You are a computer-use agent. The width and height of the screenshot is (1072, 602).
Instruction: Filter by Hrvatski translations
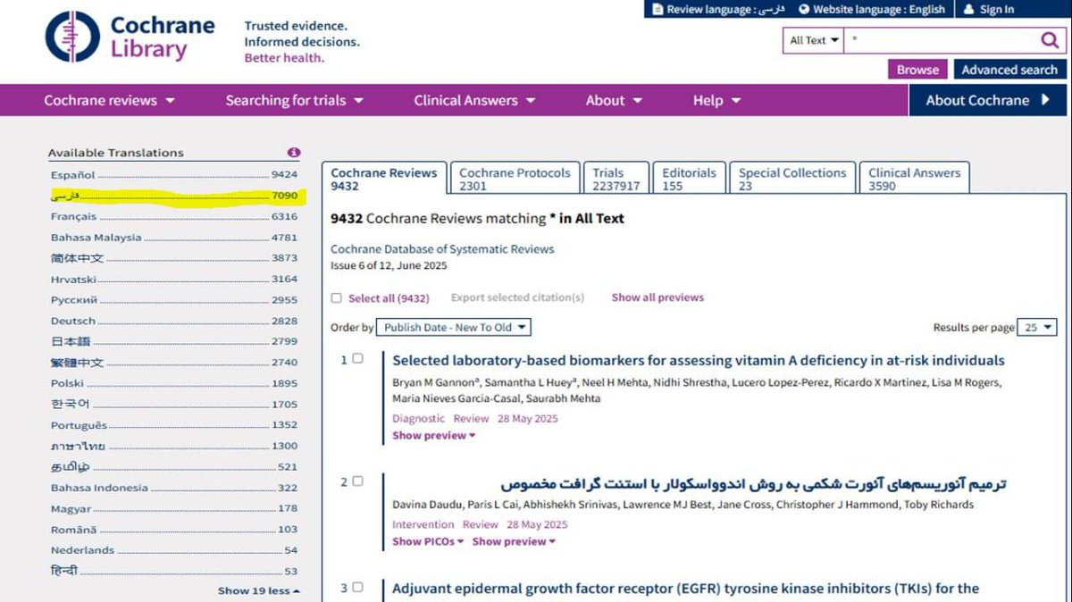[174, 280]
